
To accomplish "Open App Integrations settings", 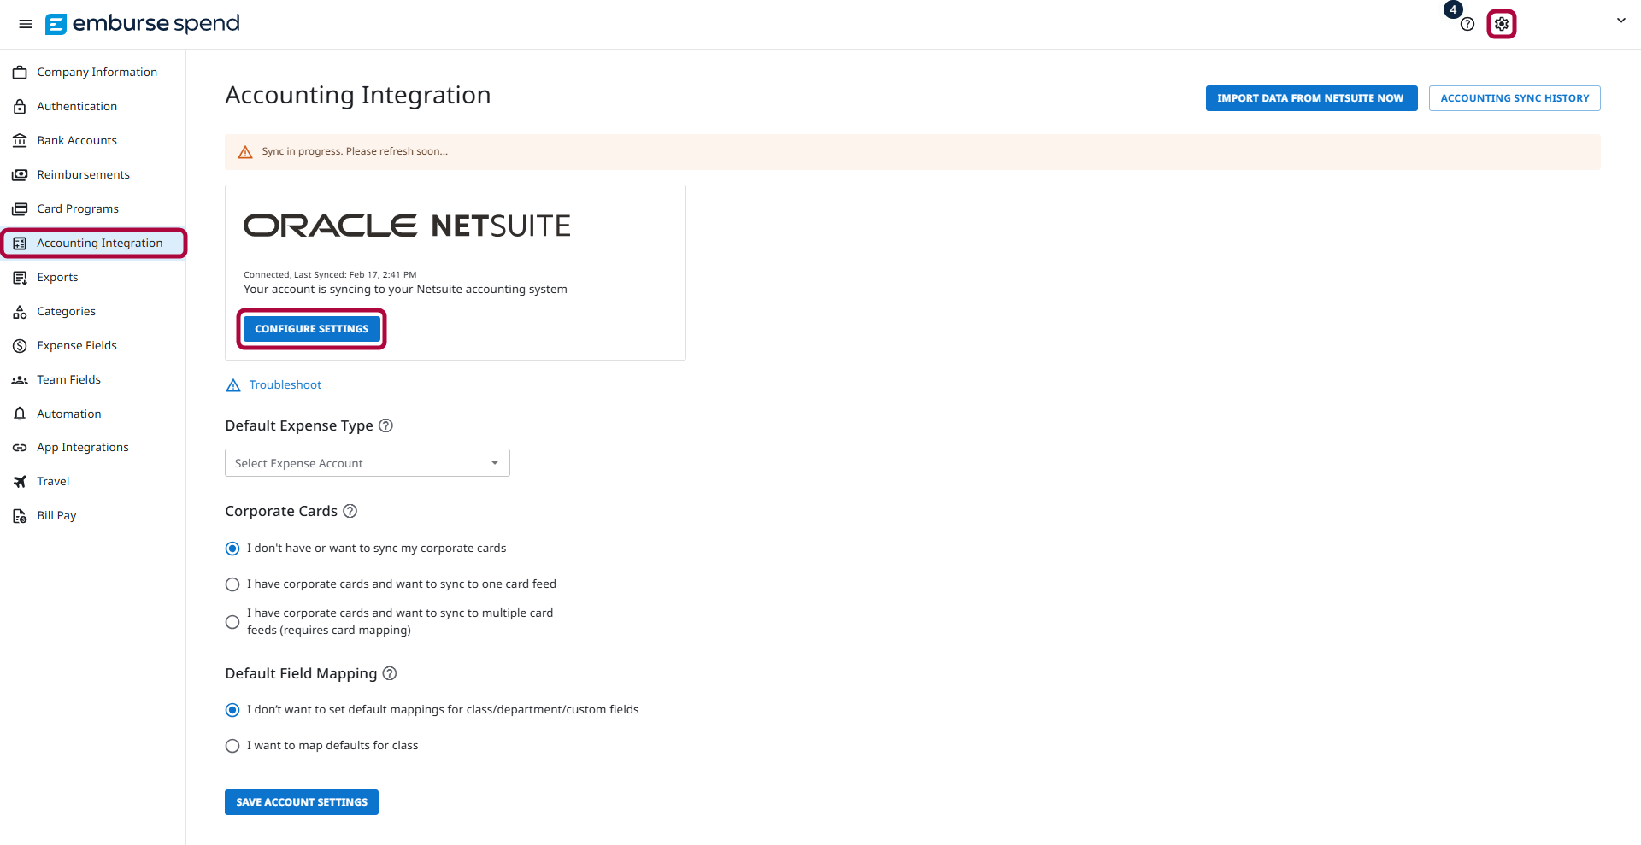I will pos(82,447).
